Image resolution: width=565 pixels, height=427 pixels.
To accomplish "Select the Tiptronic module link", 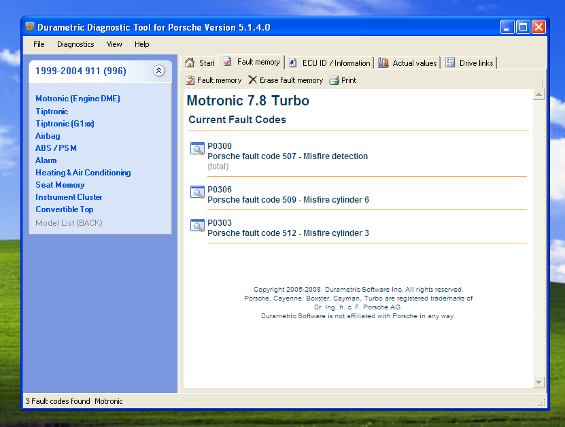I will (52, 112).
